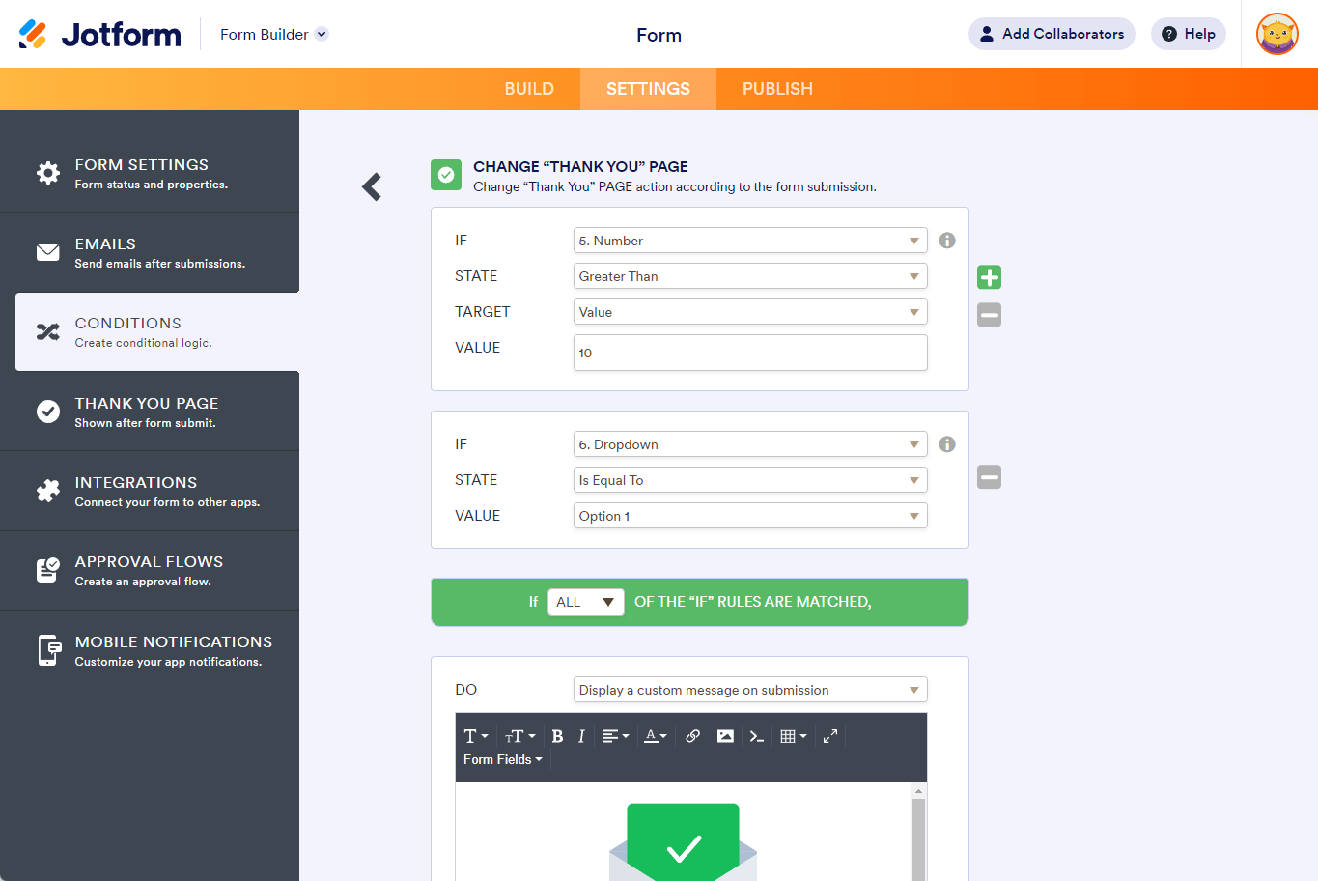Open the STATE dropdown showing Is Equal To
This screenshot has width=1318, height=881.
click(750, 480)
